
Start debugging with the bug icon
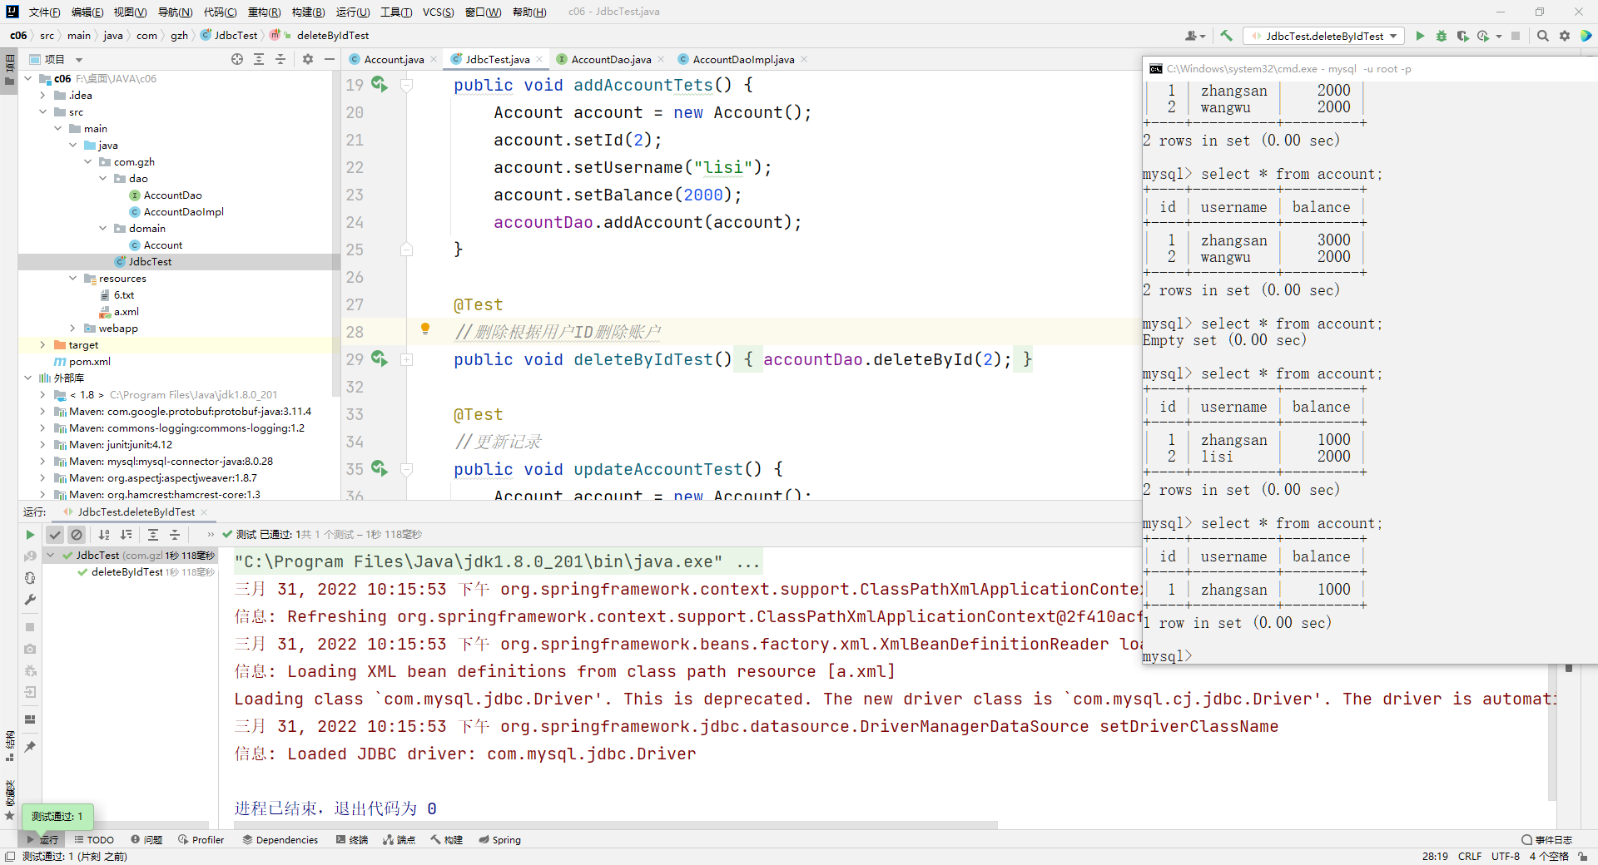tap(1442, 36)
